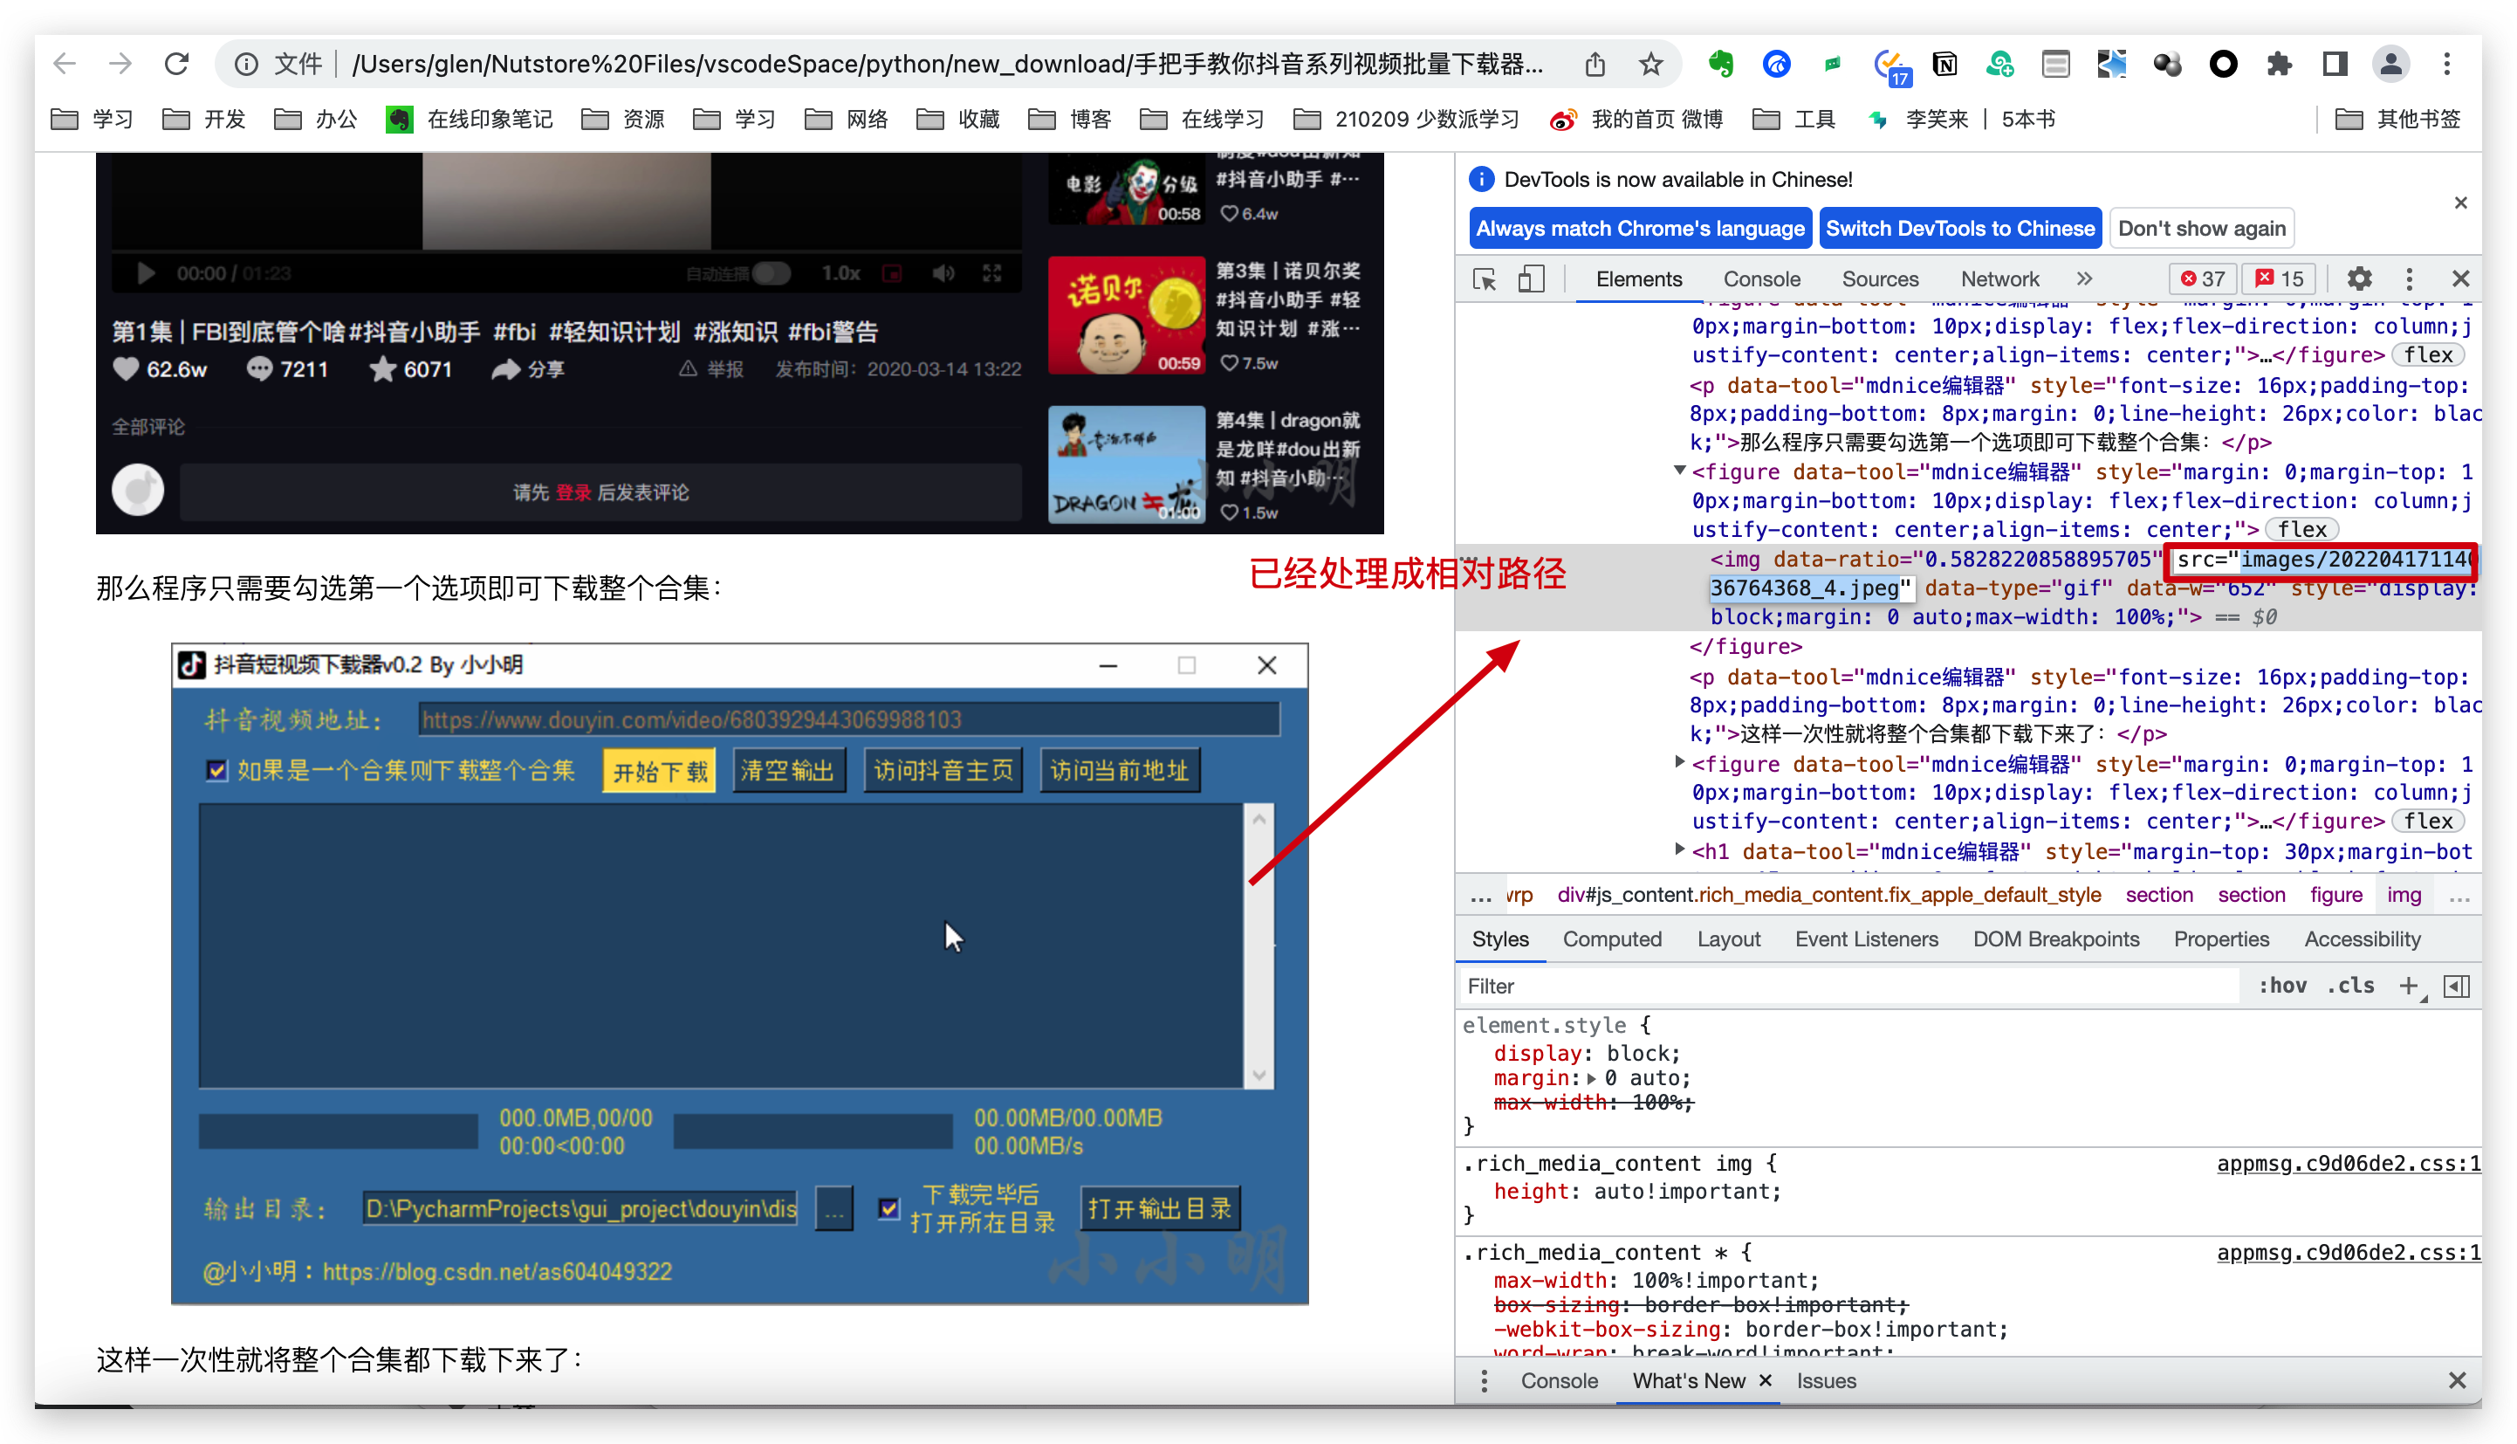
Task: Click the inspect element picker icon
Action: [x=1484, y=279]
